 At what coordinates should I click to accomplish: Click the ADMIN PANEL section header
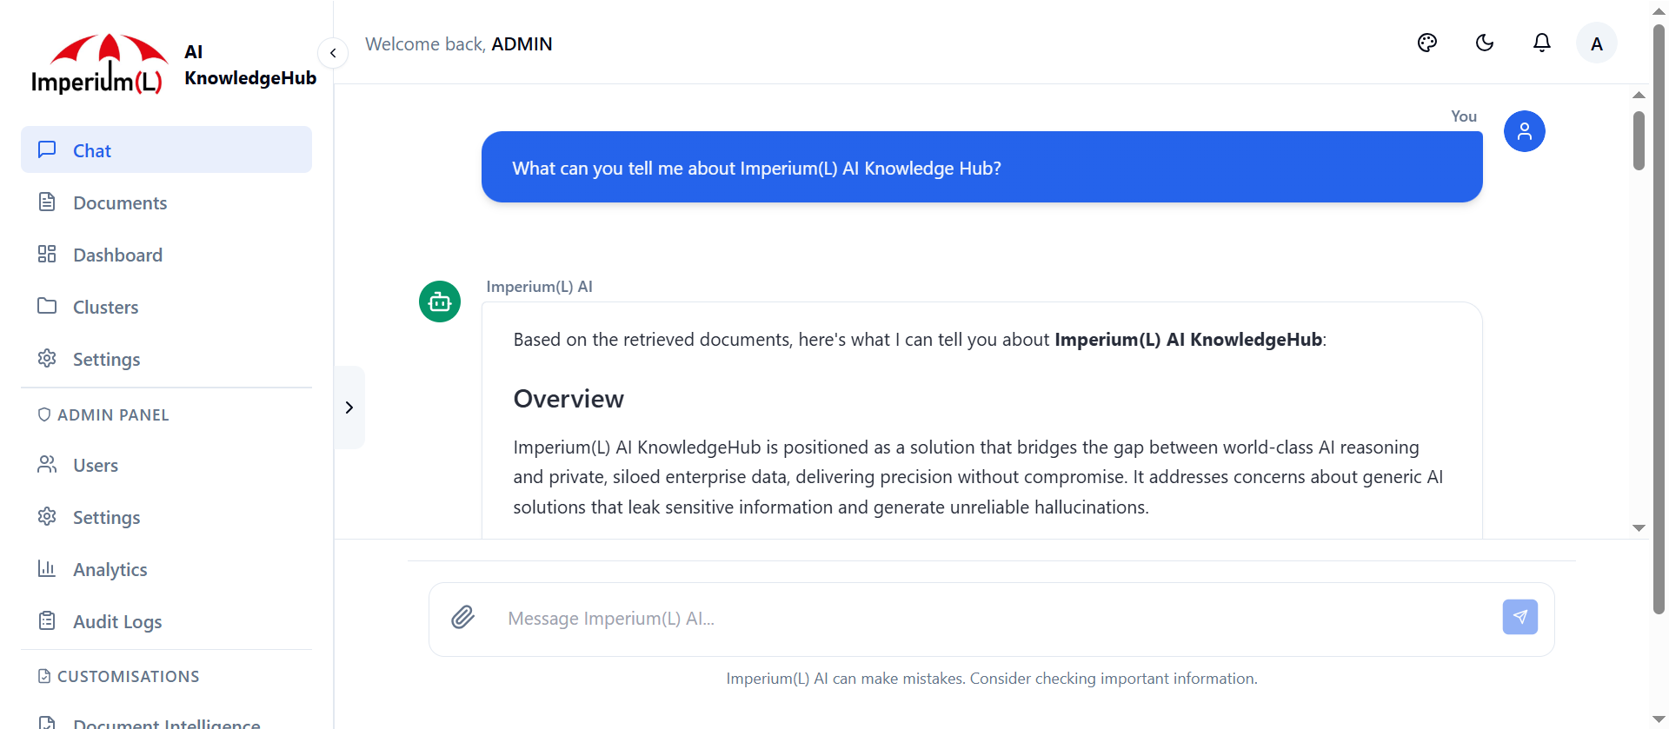[103, 415]
